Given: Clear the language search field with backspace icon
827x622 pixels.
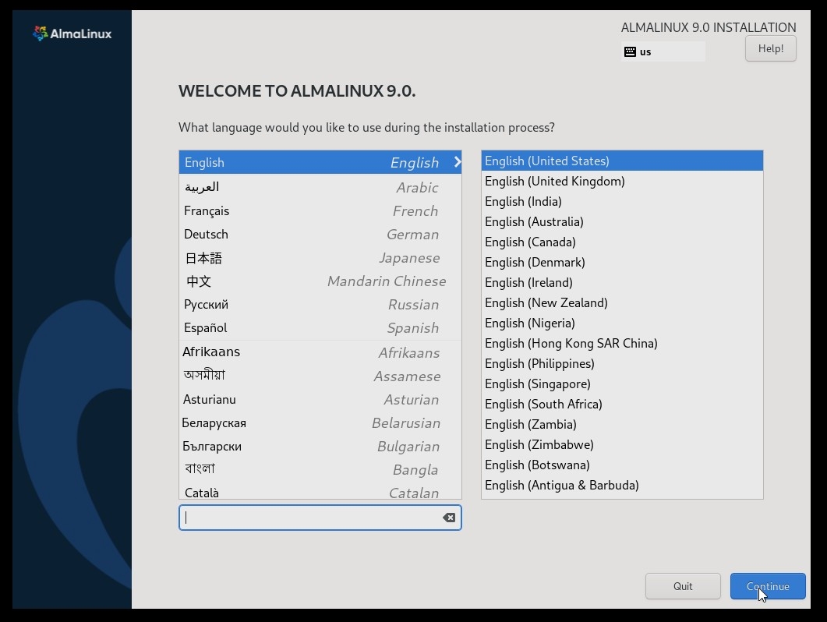Looking at the screenshot, I should coord(449,518).
